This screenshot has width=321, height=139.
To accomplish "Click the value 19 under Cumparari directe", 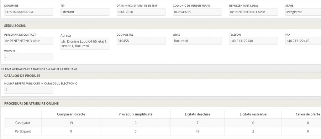I will [x=71, y=123].
